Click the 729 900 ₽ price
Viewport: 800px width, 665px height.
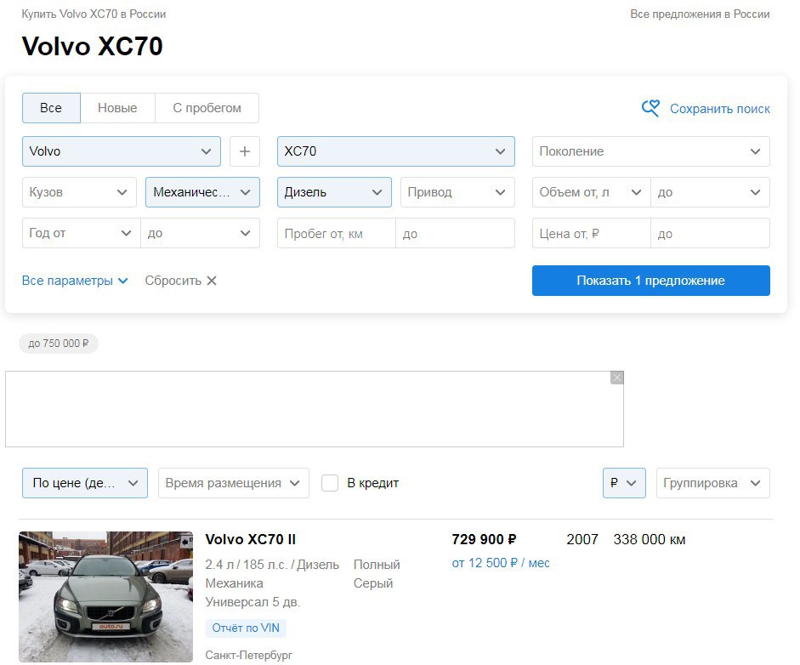pyautogui.click(x=484, y=539)
